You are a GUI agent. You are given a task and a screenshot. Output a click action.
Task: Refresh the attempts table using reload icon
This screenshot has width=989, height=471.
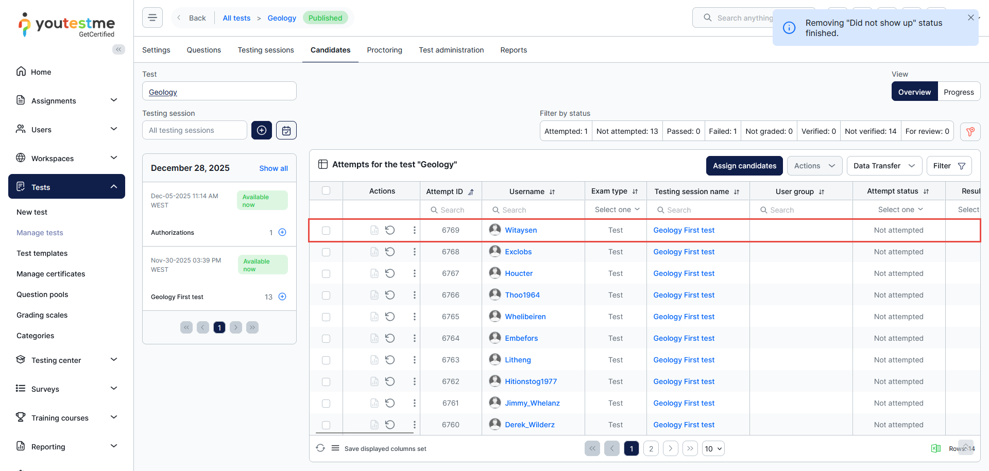pos(320,448)
